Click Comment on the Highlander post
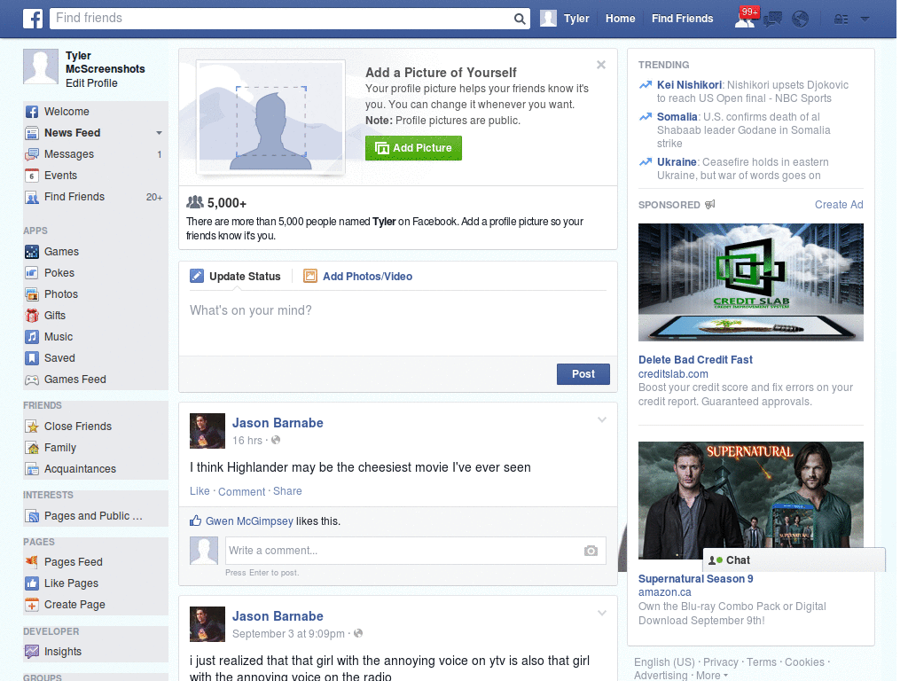This screenshot has width=908, height=681. pos(241,491)
